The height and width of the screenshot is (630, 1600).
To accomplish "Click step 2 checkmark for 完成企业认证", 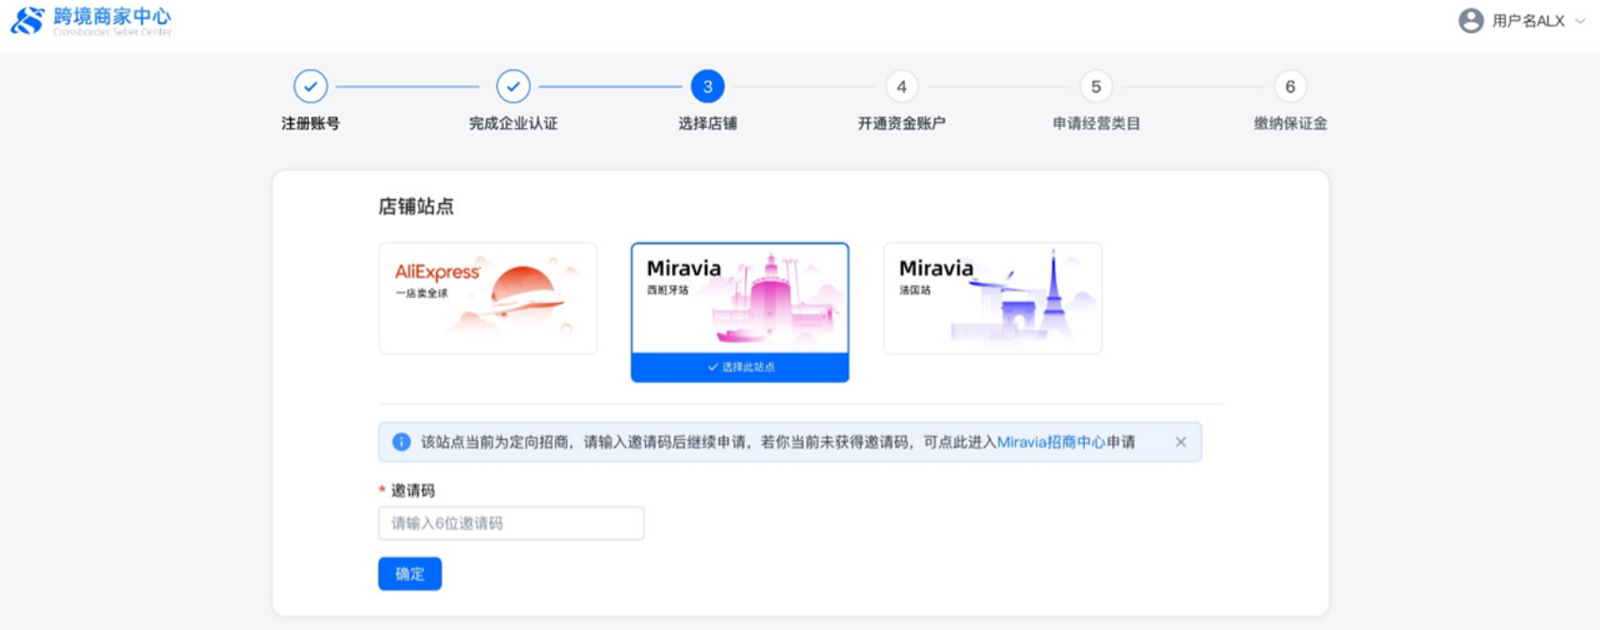I will click(x=513, y=87).
